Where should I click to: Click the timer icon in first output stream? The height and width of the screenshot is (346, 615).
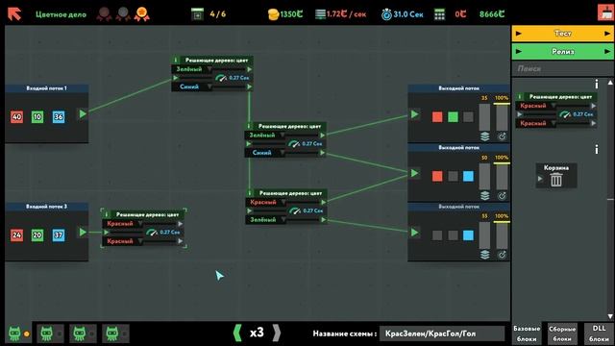click(x=502, y=136)
